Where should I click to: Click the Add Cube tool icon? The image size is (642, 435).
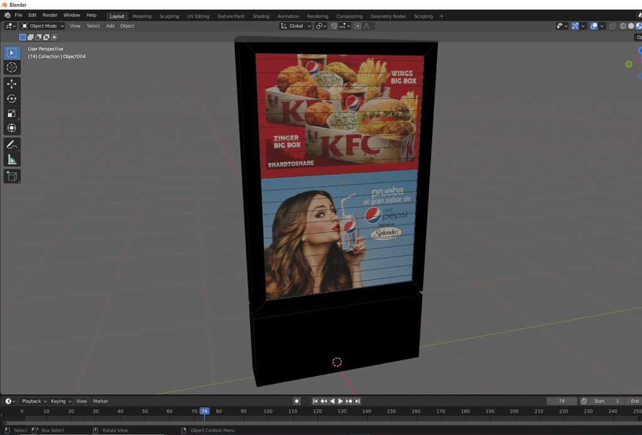pos(11,176)
